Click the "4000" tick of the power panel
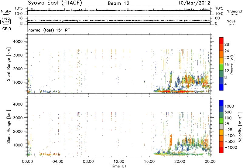 coord(18,42)
